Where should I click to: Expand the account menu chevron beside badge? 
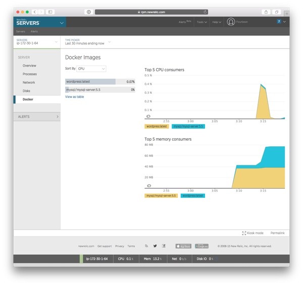pyautogui.click(x=284, y=22)
